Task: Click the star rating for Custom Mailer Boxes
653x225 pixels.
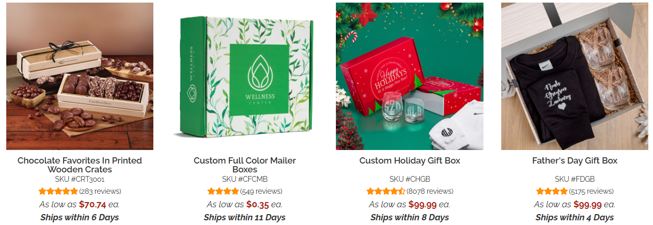Action: (x=223, y=191)
